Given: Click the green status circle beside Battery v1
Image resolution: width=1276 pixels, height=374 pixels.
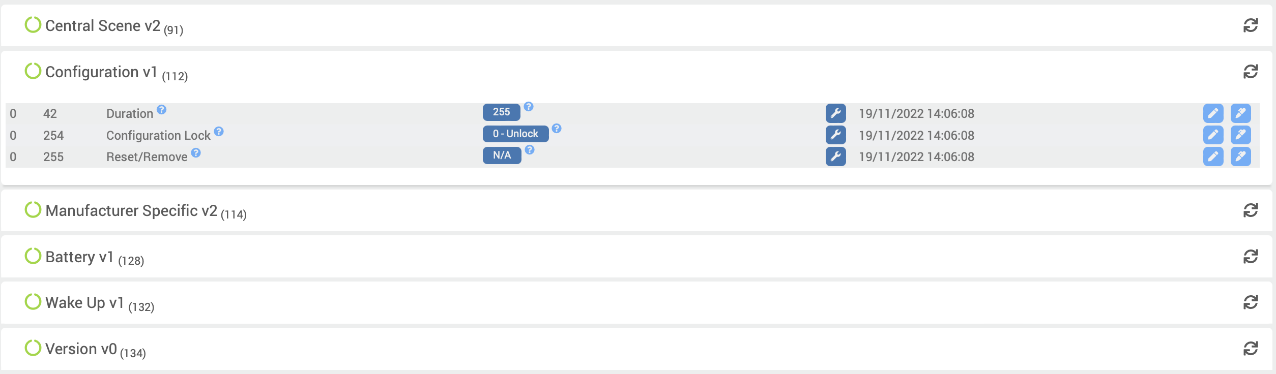Looking at the screenshot, I should [33, 256].
